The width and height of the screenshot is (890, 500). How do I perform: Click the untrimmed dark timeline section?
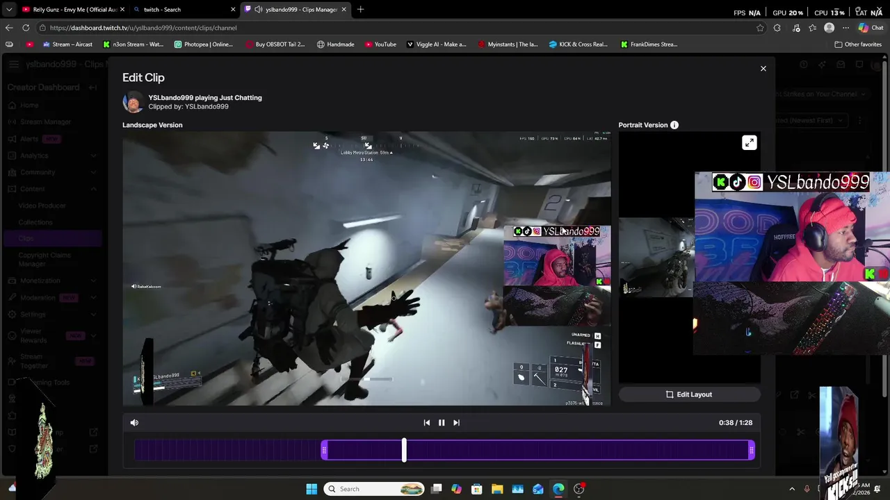tap(227, 451)
